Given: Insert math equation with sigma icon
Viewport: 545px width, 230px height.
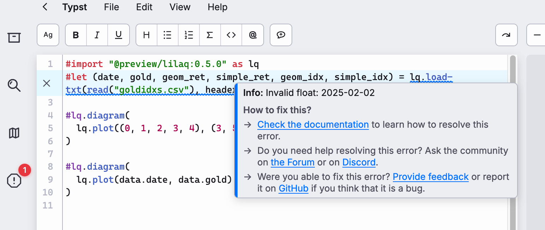Looking at the screenshot, I should 210,35.
